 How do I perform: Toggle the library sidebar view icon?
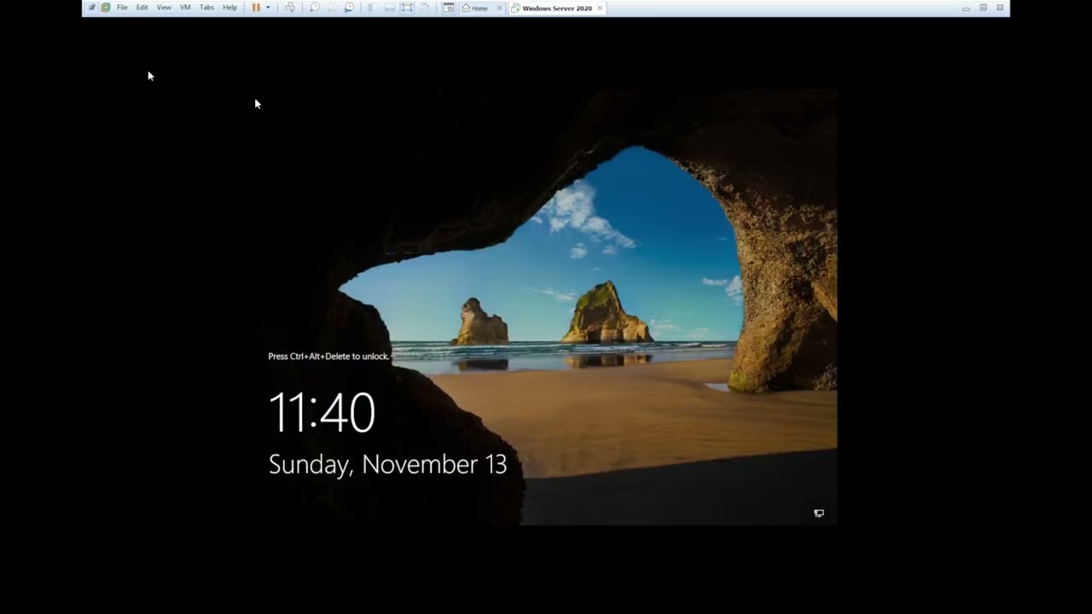pos(373,8)
